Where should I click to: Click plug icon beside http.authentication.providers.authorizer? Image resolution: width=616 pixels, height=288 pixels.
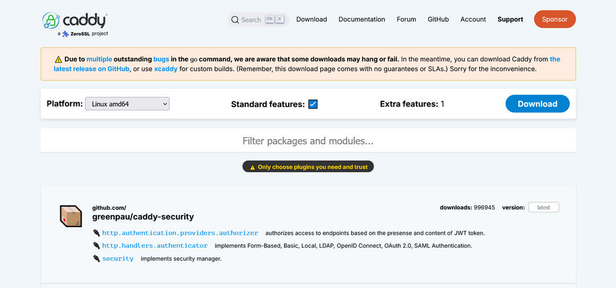tap(96, 233)
